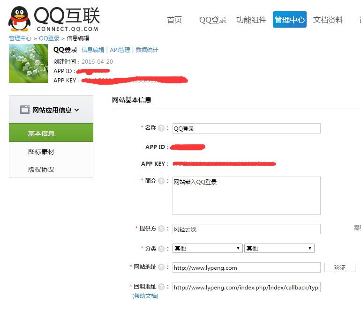Click the 帮助文档 link
Viewport: 361px width, 311px height.
(x=145, y=296)
